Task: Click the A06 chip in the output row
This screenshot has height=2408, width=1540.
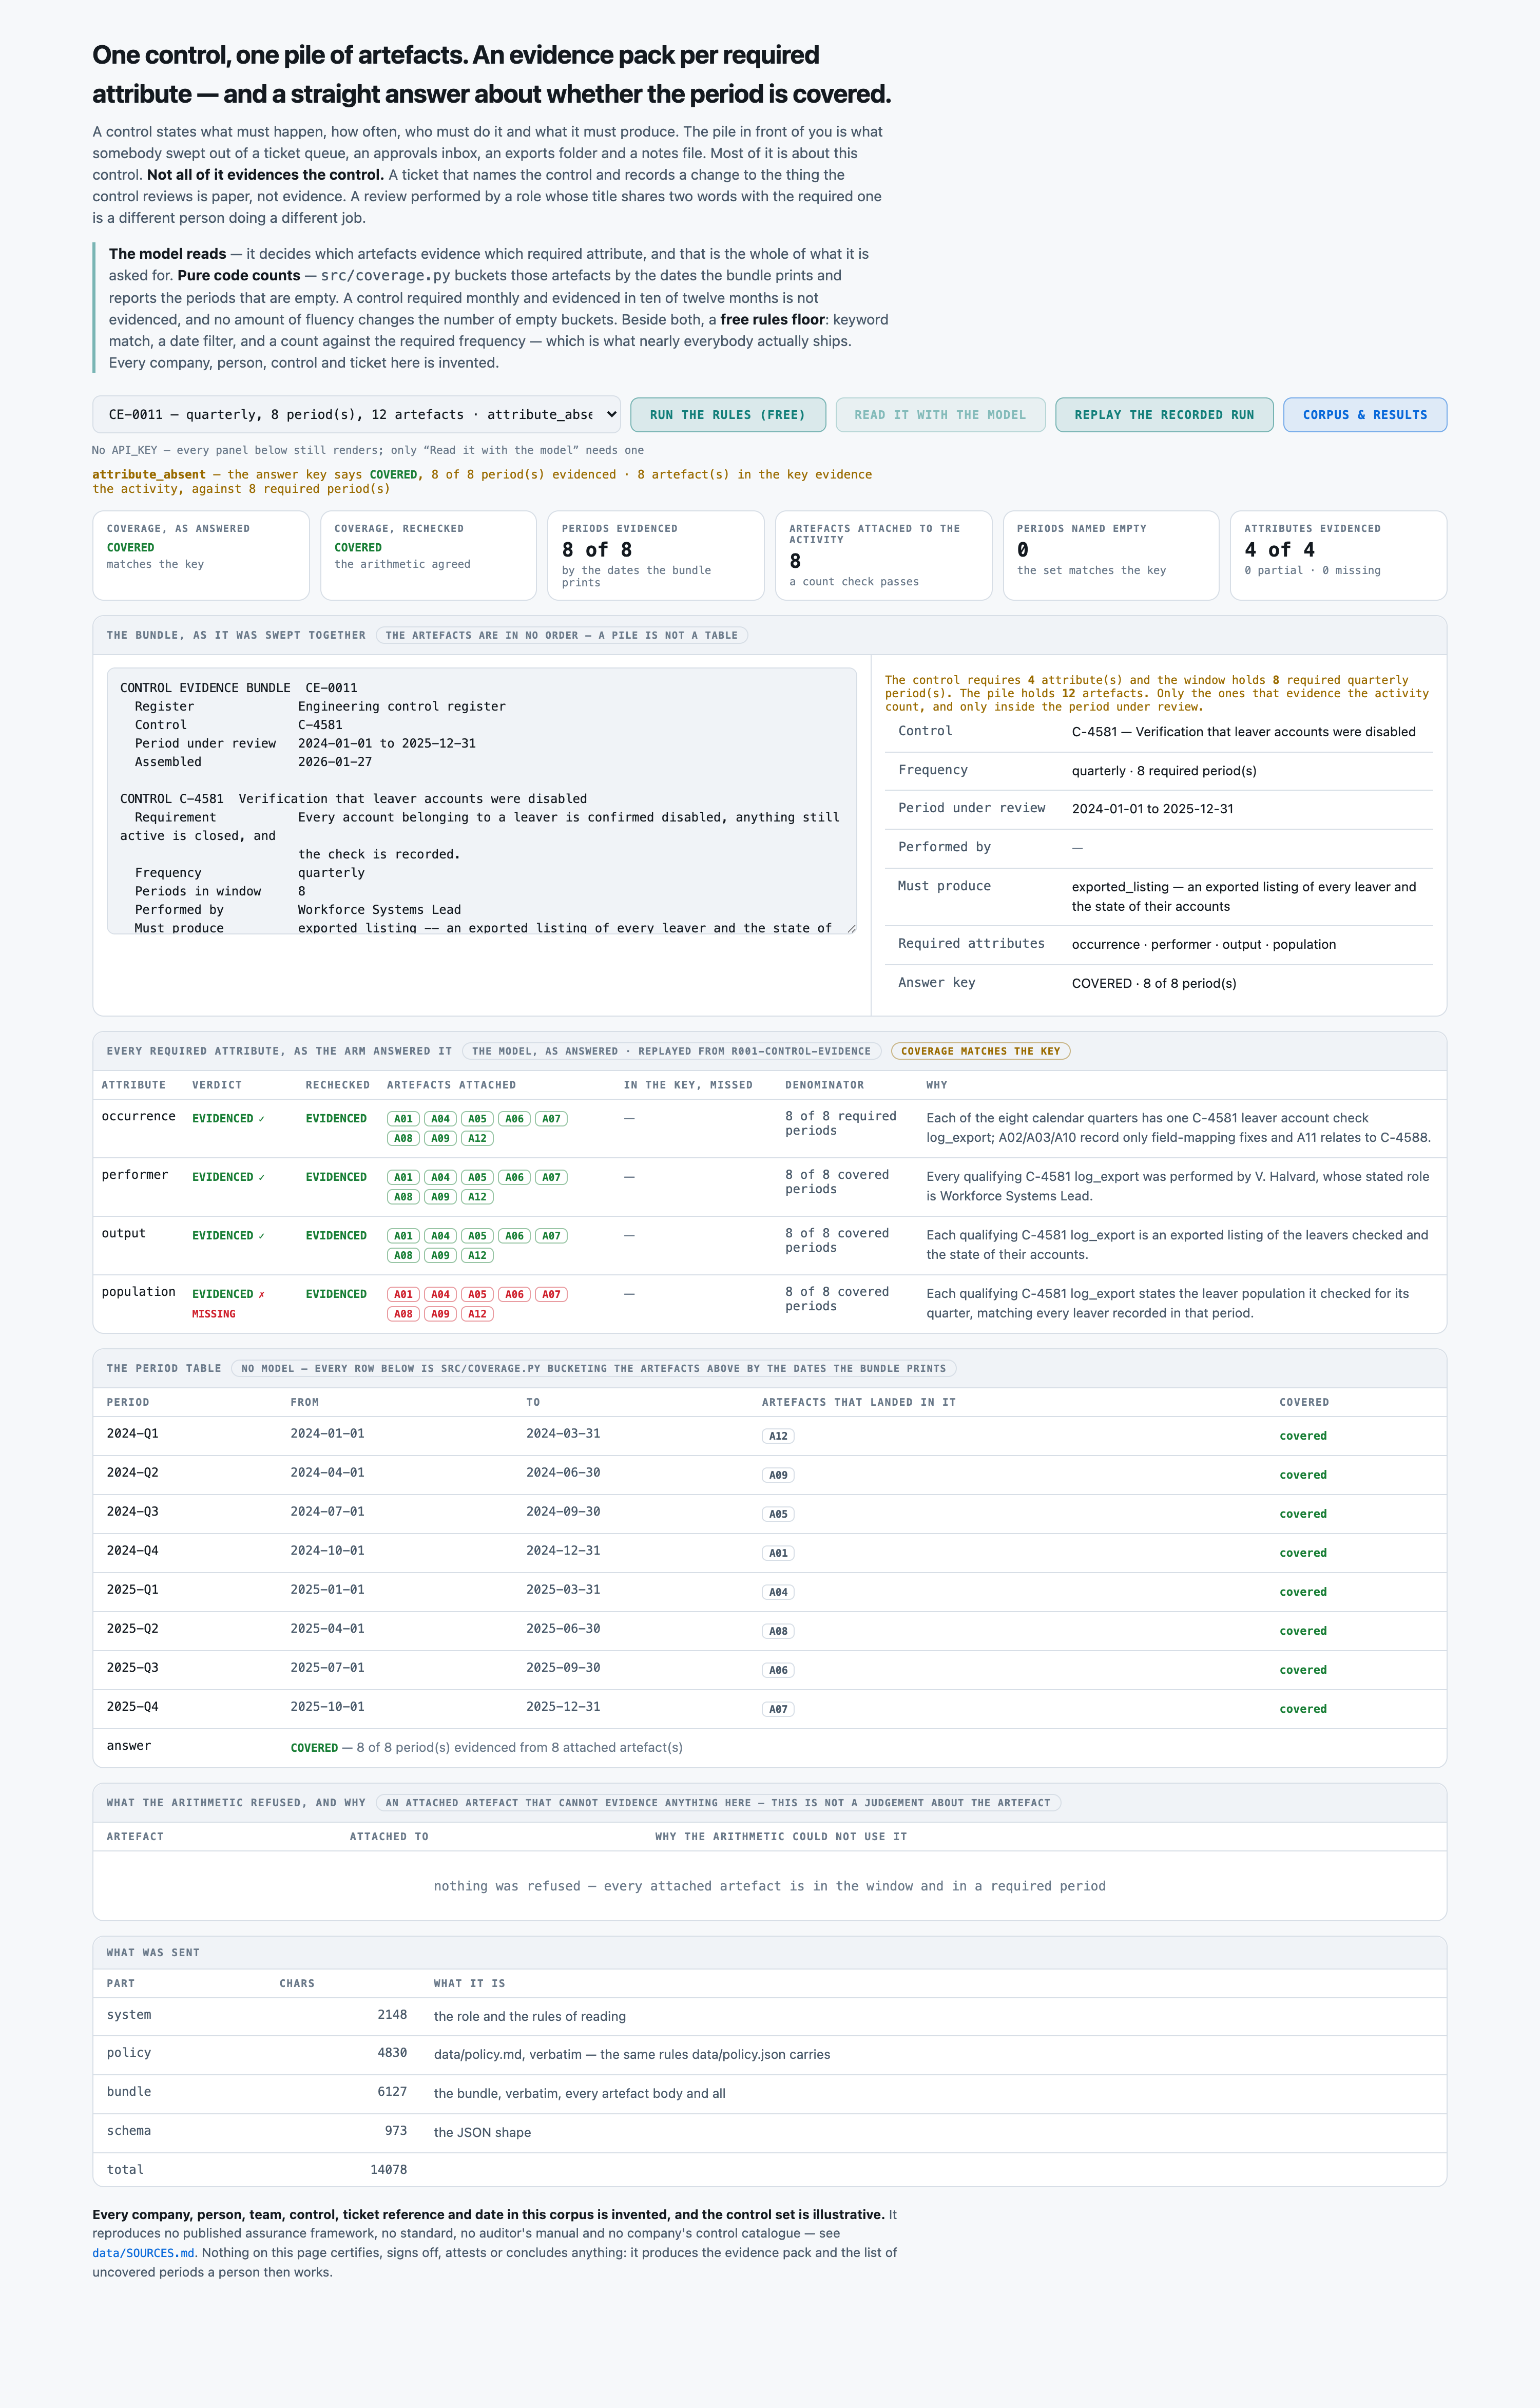Action: pyautogui.click(x=514, y=1236)
